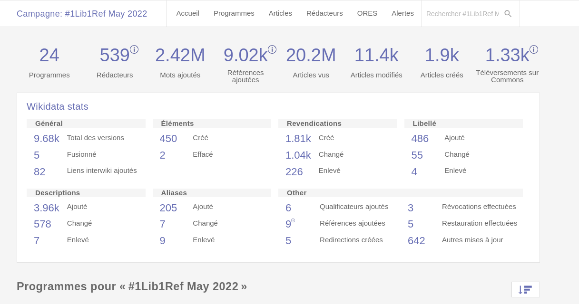This screenshot has width=579, height=304.
Task: Click the Général section header
Action: (x=86, y=123)
